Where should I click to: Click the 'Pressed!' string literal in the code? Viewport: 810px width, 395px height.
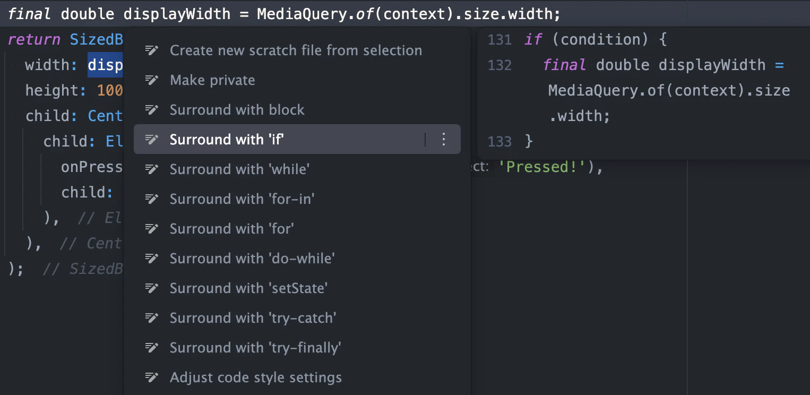coord(542,166)
